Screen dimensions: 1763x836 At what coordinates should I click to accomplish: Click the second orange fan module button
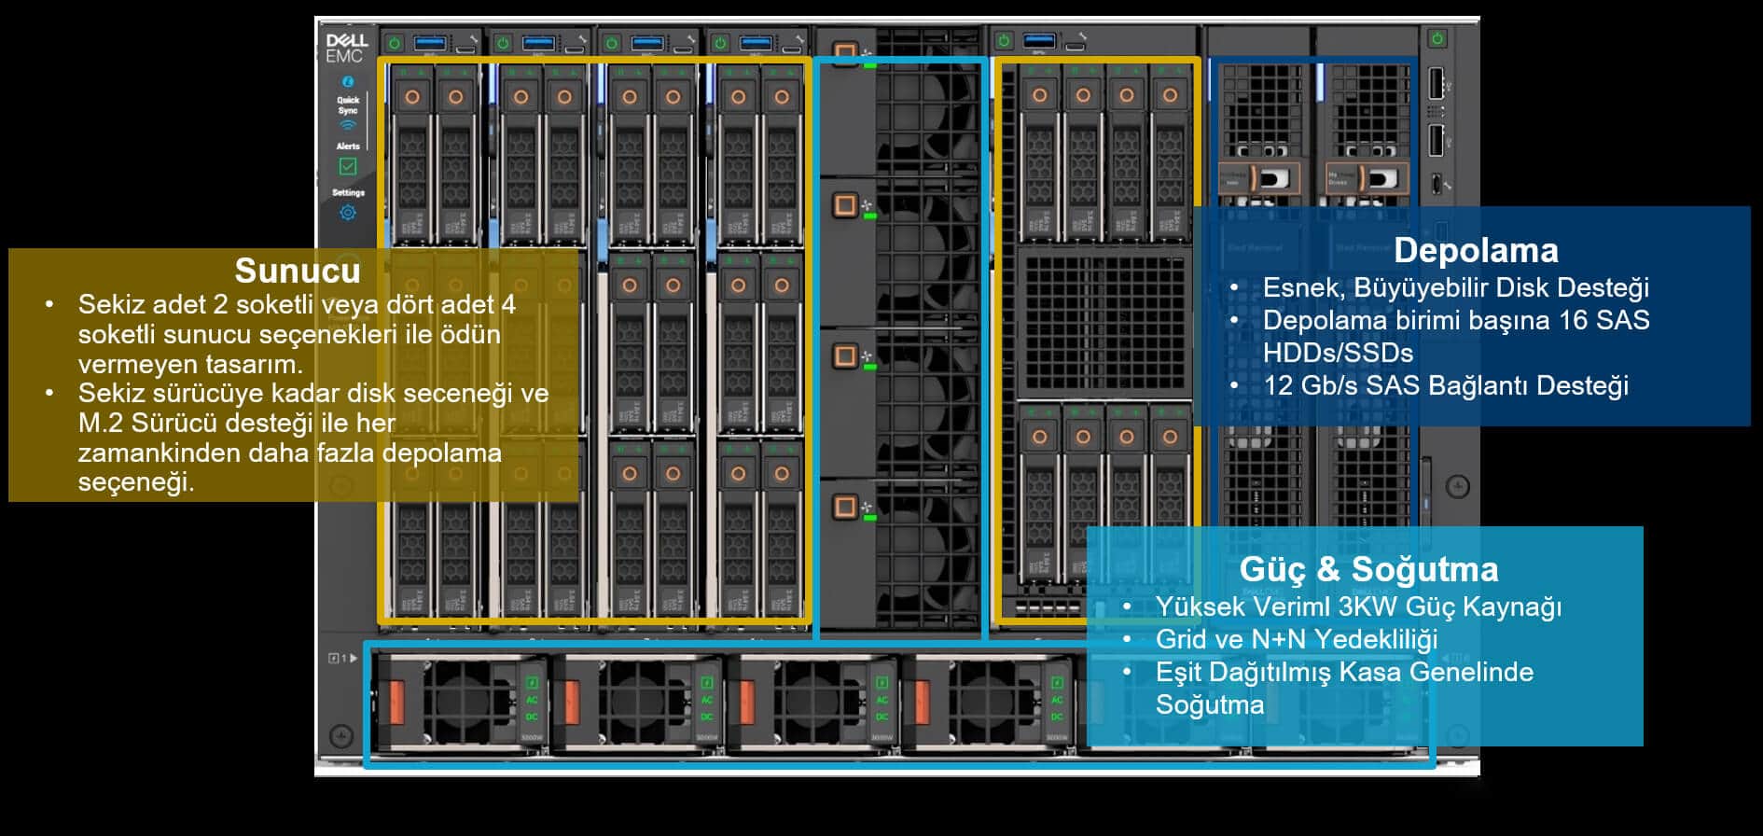845,204
